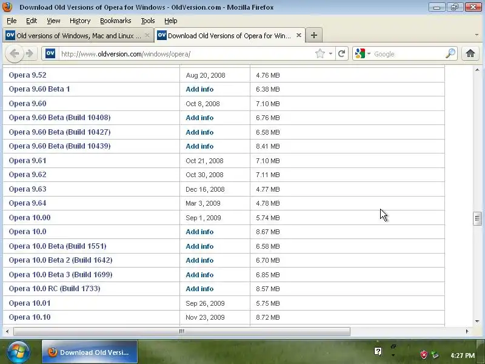
Task: Open Opera 10.0 Beta 2 (Build 1642) link
Action: tap(61, 260)
